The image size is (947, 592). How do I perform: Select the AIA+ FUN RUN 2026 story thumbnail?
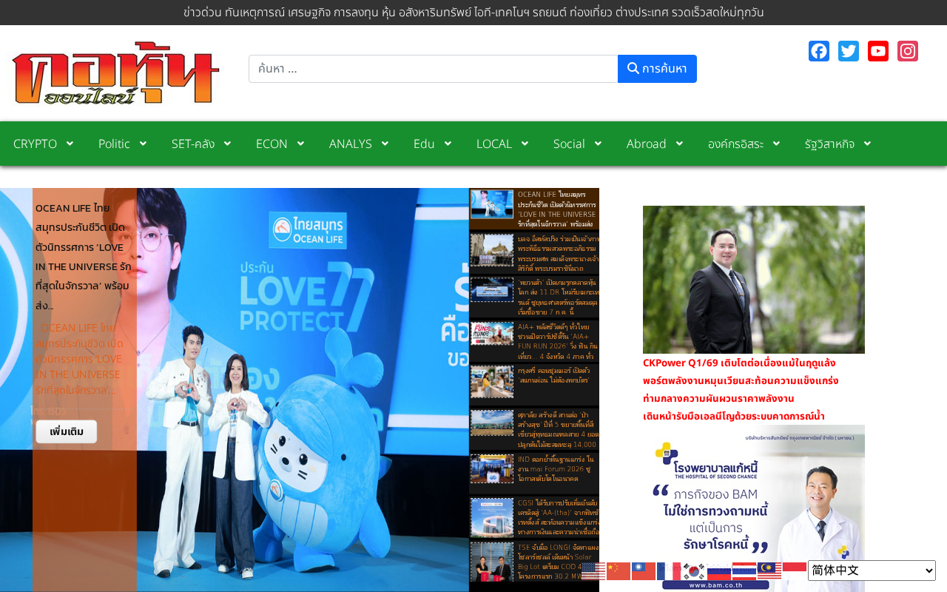click(x=492, y=333)
